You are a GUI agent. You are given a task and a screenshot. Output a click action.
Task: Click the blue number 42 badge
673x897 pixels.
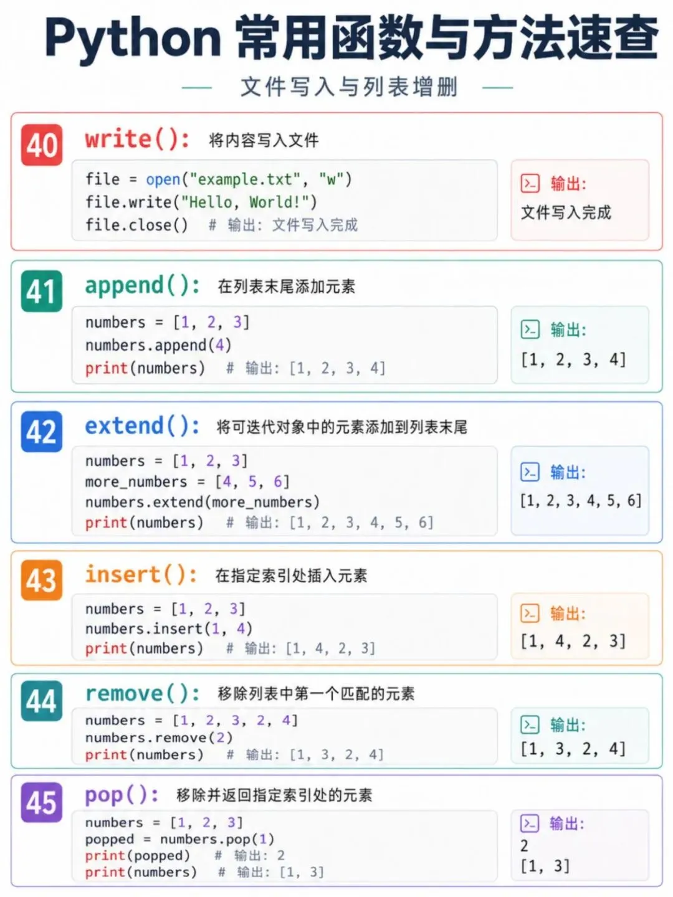point(42,432)
